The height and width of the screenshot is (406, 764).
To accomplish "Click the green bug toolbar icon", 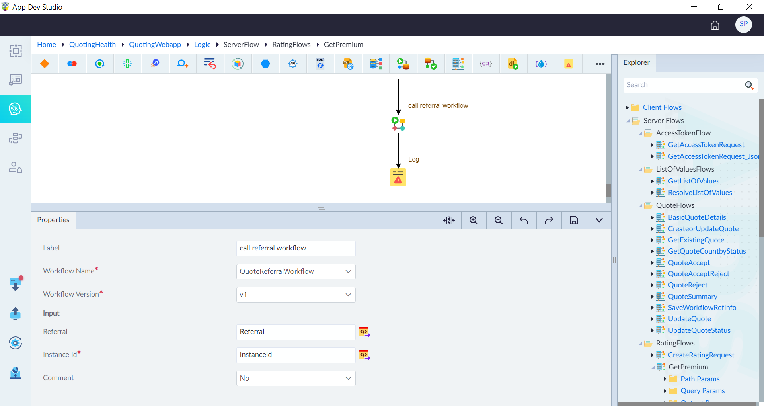I will pos(127,64).
